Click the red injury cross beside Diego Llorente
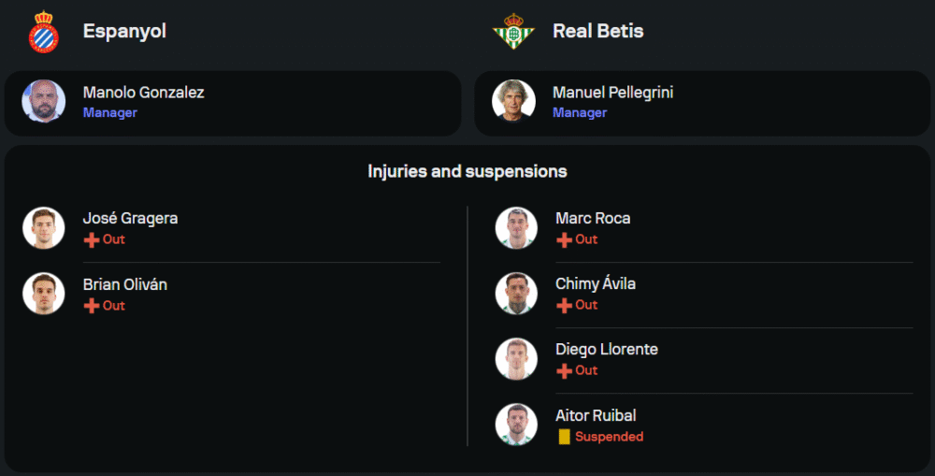 (564, 371)
